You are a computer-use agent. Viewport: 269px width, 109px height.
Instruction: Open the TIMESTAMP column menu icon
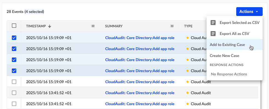click(x=93, y=26)
